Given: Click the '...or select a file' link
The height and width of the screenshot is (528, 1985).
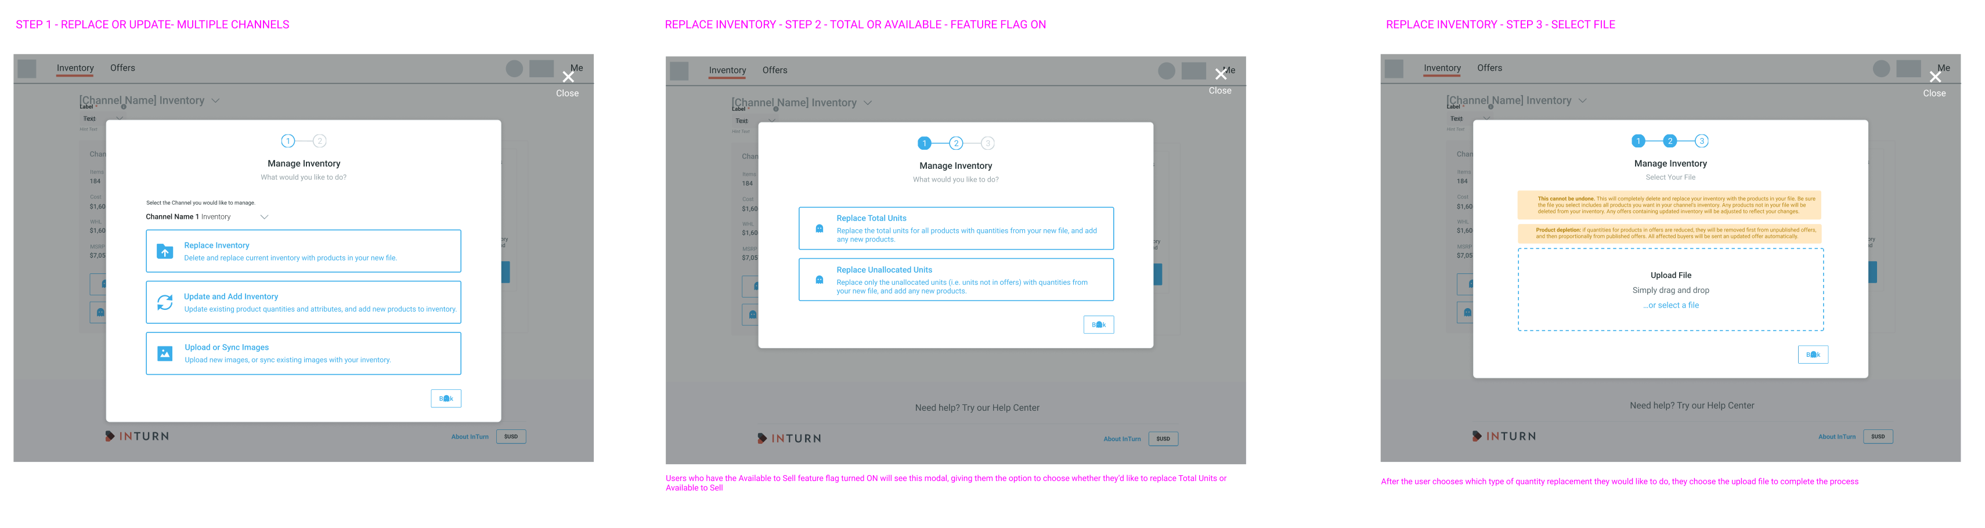Looking at the screenshot, I should coord(1670,305).
